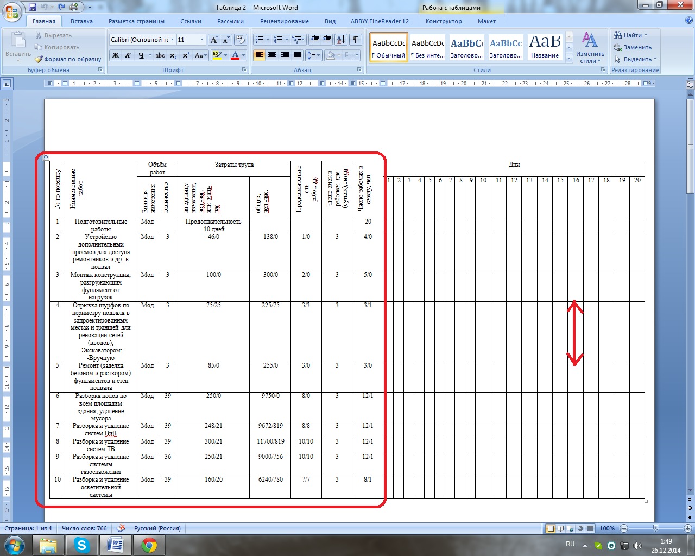Open the Разметка страницы tab

[136, 21]
